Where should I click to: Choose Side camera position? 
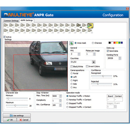[71, 84]
